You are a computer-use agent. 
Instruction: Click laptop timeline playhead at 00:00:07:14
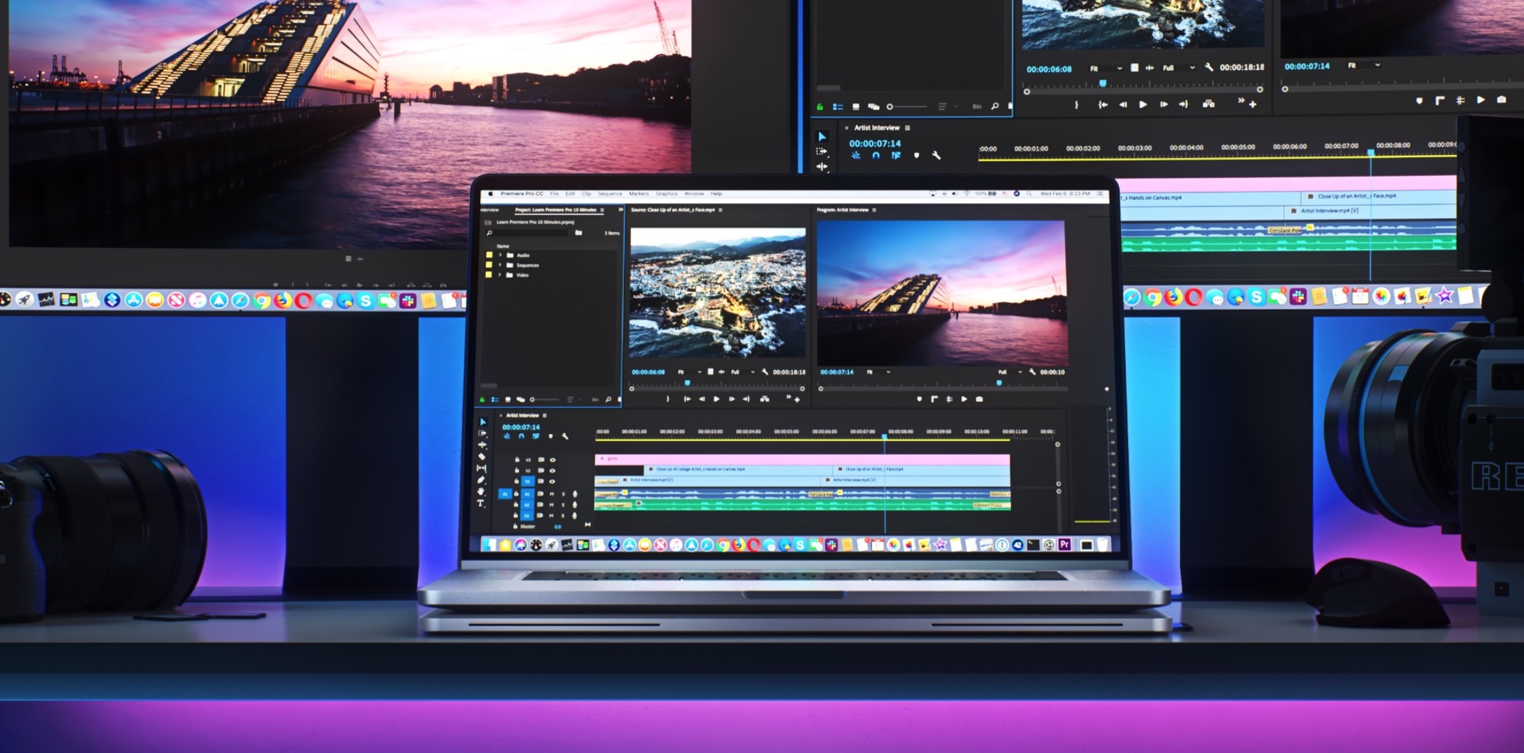click(x=885, y=436)
